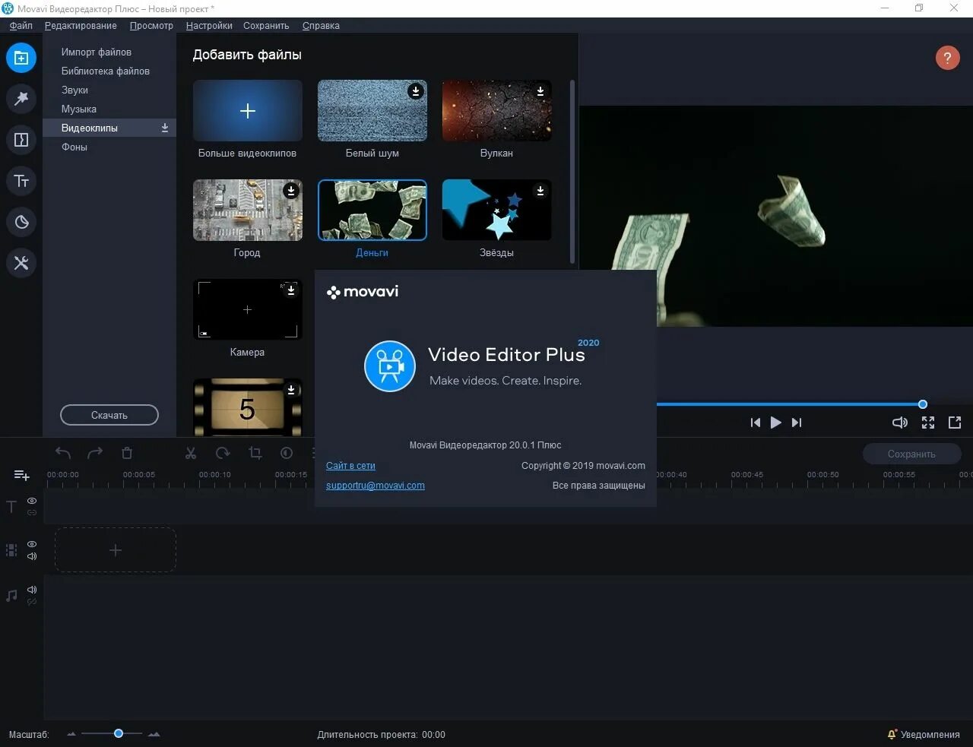Open the filters magic wand tab
Image resolution: width=973 pixels, height=747 pixels.
click(x=21, y=99)
